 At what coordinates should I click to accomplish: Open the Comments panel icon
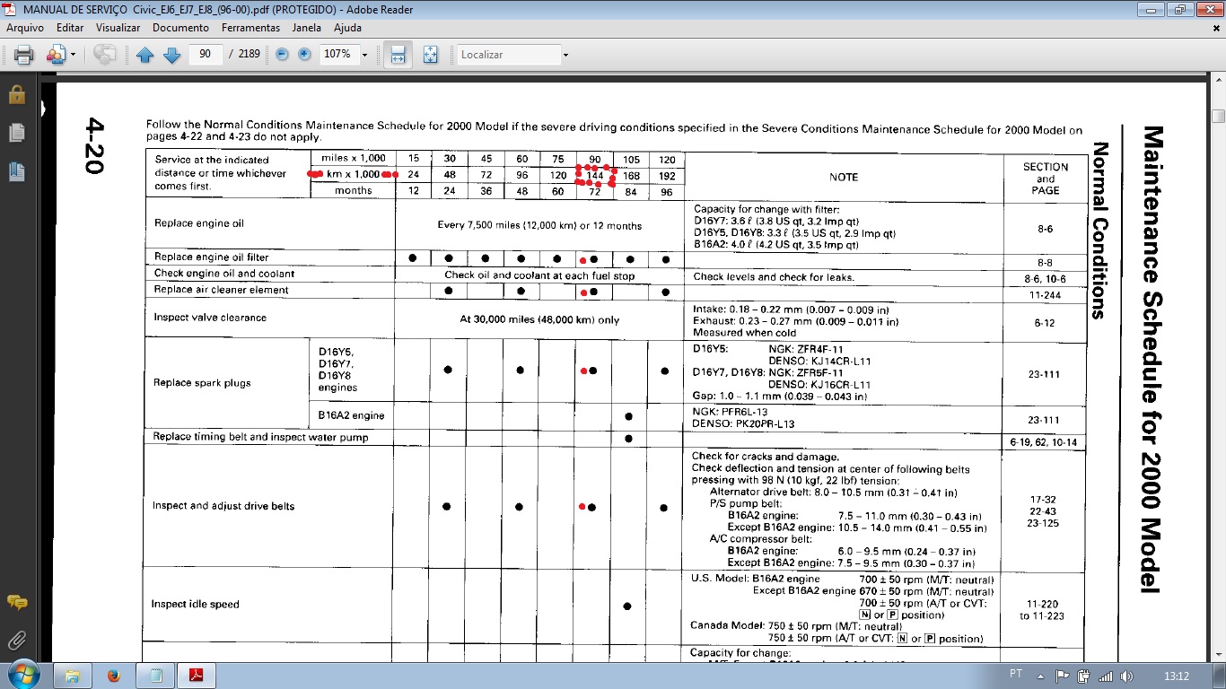point(16,602)
